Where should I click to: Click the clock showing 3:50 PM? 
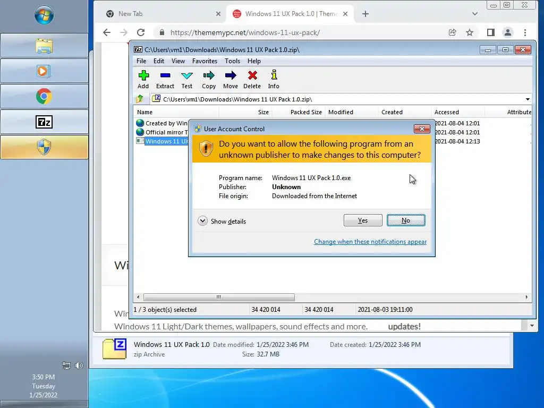44,377
